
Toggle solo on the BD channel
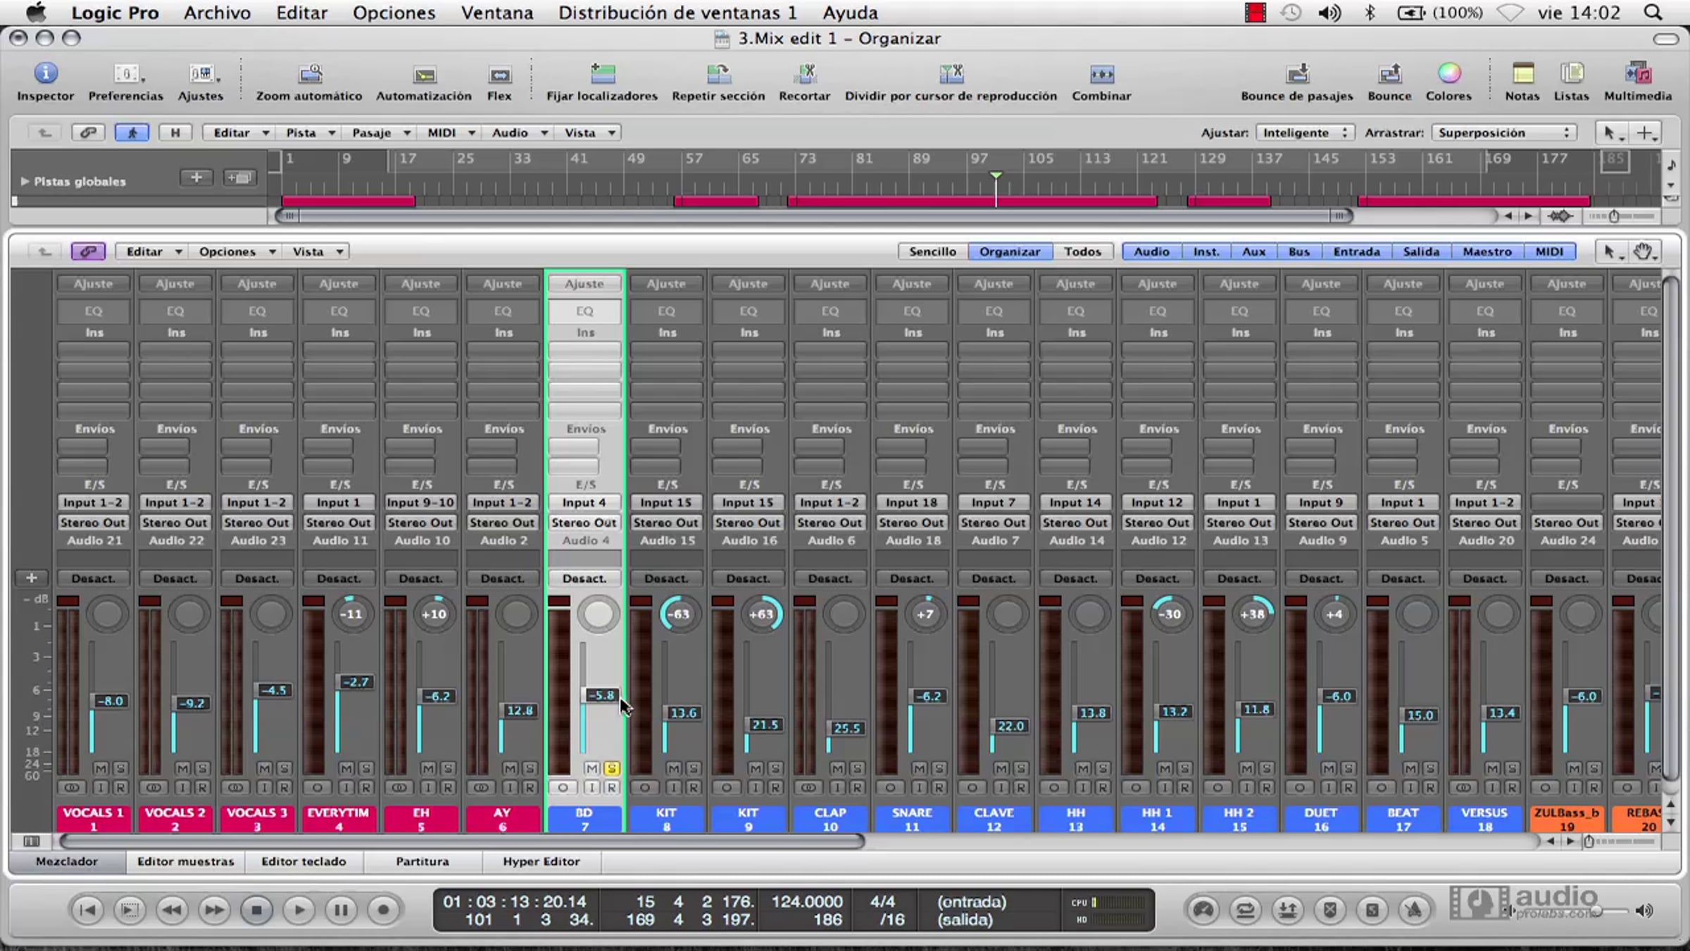pos(611,769)
